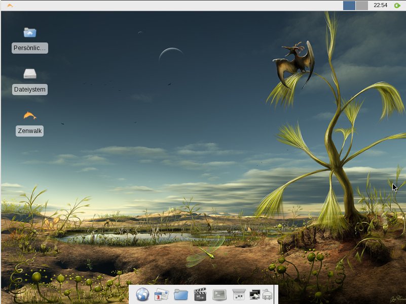Switch to the first blue workspace
This screenshot has width=406, height=304.
(349, 6)
